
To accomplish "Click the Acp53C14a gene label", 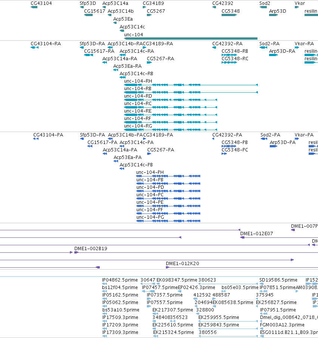I will click(115, 3).
